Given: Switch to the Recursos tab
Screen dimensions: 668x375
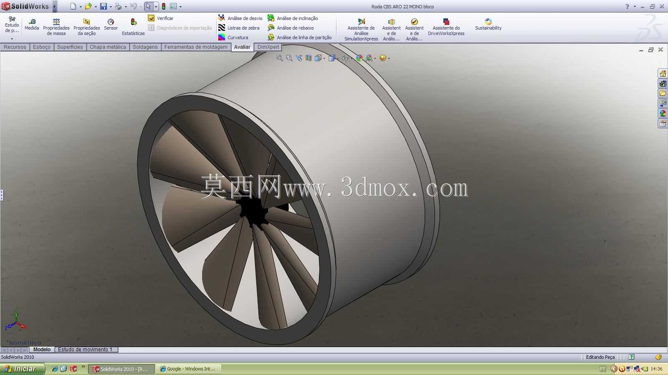Looking at the screenshot, I should 15,47.
